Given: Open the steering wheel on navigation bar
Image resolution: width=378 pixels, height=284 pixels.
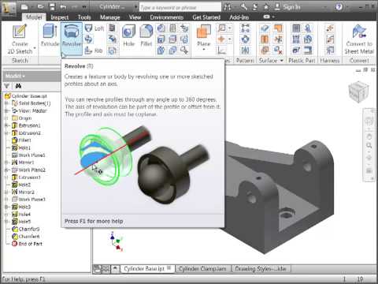Looking at the screenshot, I should 369,121.
